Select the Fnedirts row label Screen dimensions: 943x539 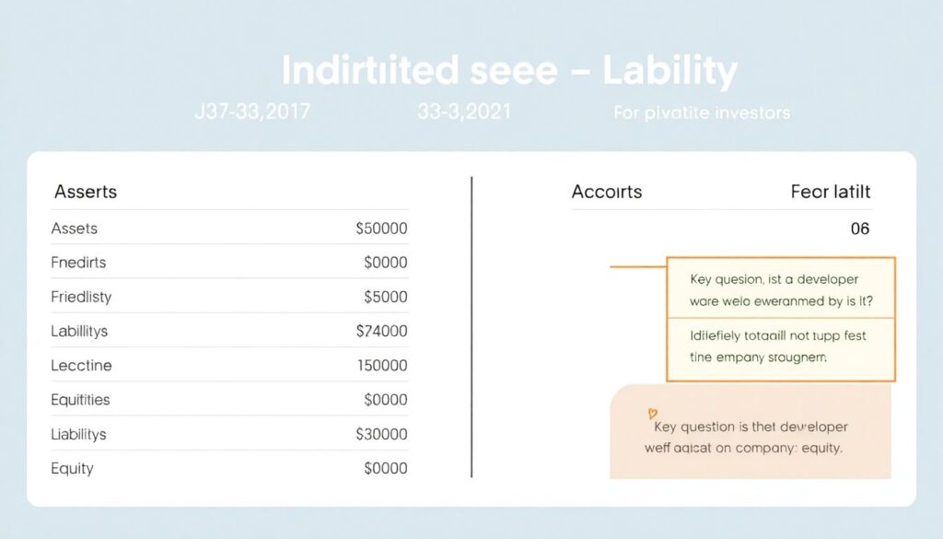[79, 263]
